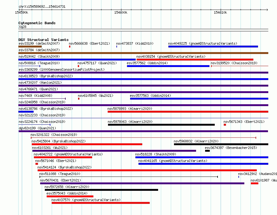This screenshot has height=215, width=277.
Task: Select nsv5978063 (Almarri2020) label
Action: (130, 122)
